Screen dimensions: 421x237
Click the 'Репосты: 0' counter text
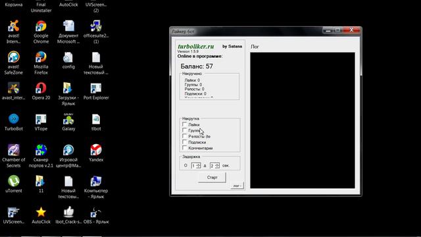point(195,89)
